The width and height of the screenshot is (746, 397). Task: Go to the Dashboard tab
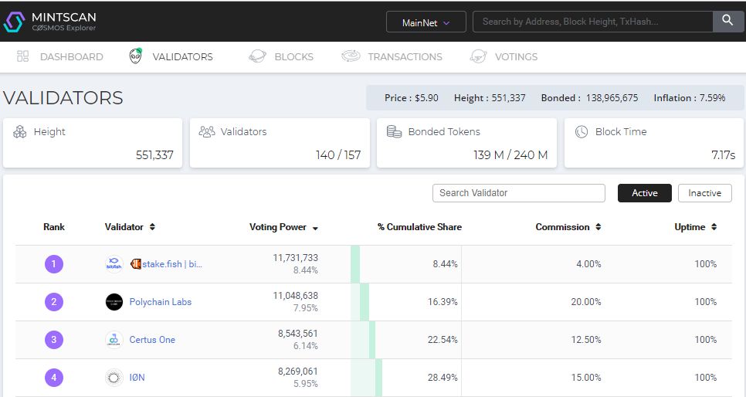pyautogui.click(x=71, y=56)
